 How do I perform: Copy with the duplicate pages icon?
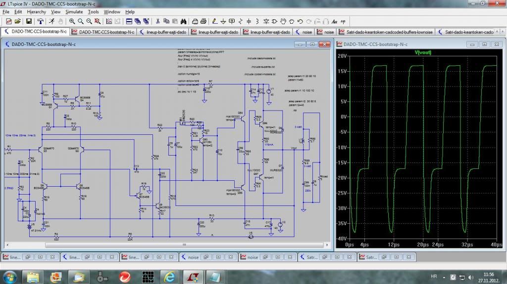[166, 21]
